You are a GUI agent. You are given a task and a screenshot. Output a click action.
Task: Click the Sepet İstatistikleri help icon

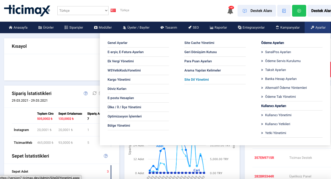click(x=106, y=156)
